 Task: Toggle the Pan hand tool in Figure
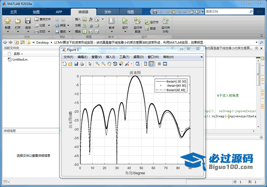point(109,64)
